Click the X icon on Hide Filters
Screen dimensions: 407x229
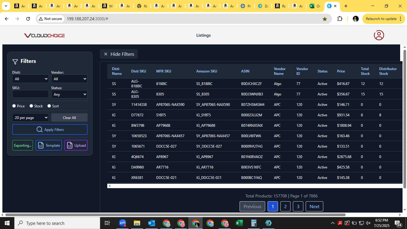tap(105, 54)
